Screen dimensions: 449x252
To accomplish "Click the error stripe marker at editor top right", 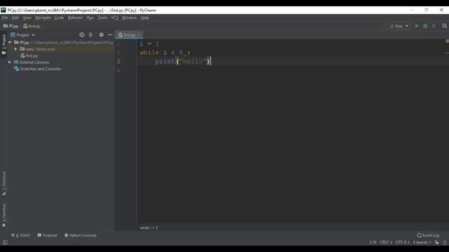I will coord(447,41).
